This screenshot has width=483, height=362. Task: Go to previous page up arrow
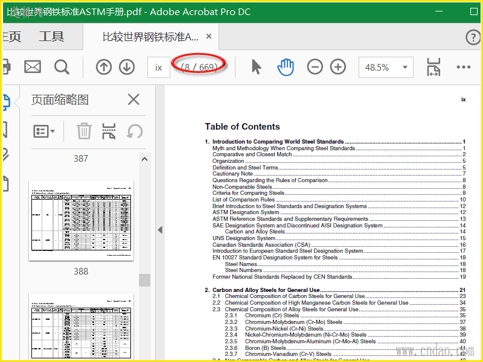coord(103,67)
